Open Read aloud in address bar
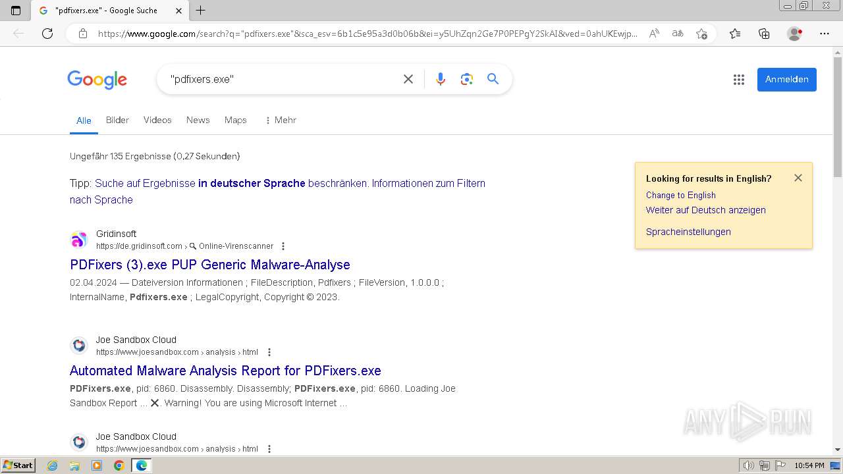 click(x=654, y=34)
